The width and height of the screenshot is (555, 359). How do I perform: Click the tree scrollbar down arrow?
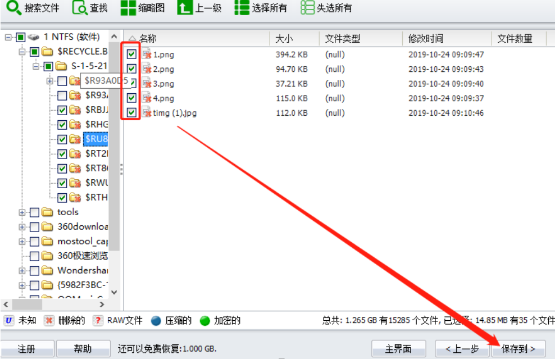click(114, 292)
